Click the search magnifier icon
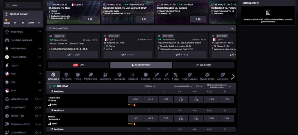Image resolution: width=298 pixels, height=135 pixels. [8, 5]
